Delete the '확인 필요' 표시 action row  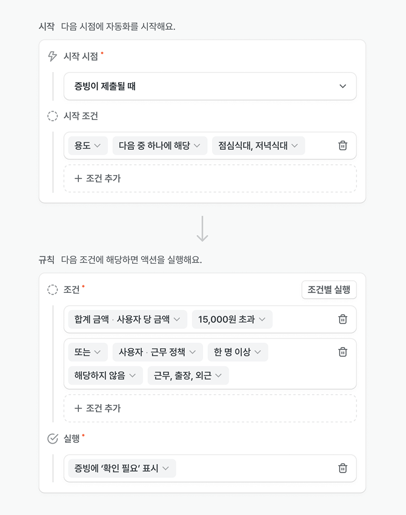tap(342, 468)
